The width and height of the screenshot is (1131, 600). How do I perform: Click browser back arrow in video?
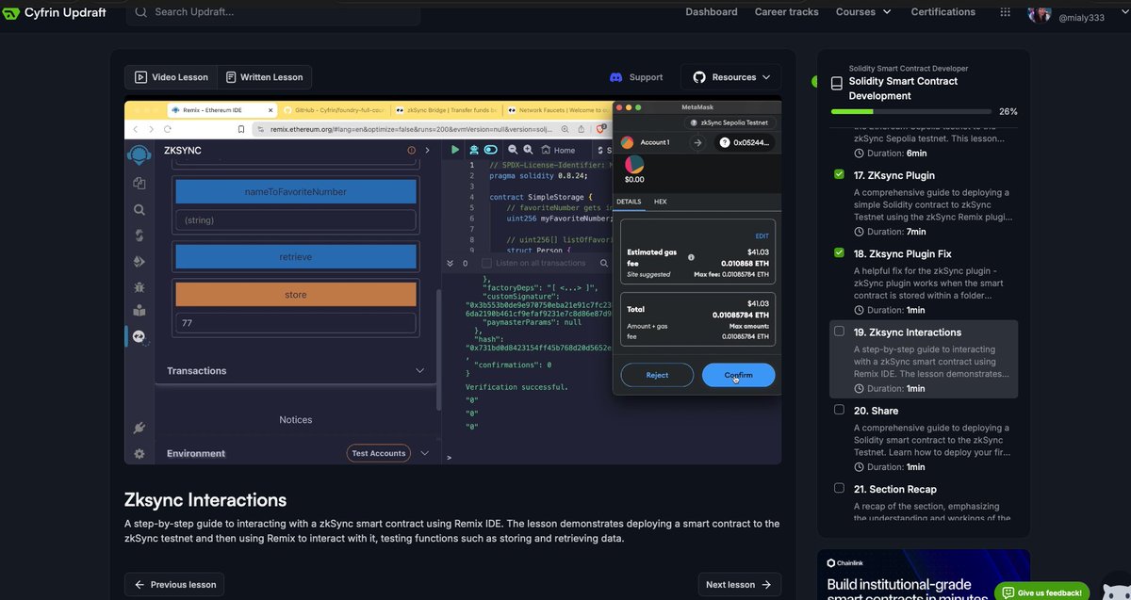(x=135, y=129)
